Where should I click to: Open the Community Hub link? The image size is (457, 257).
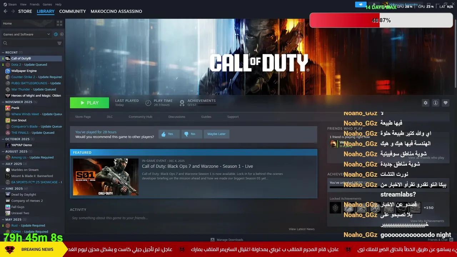(140, 117)
